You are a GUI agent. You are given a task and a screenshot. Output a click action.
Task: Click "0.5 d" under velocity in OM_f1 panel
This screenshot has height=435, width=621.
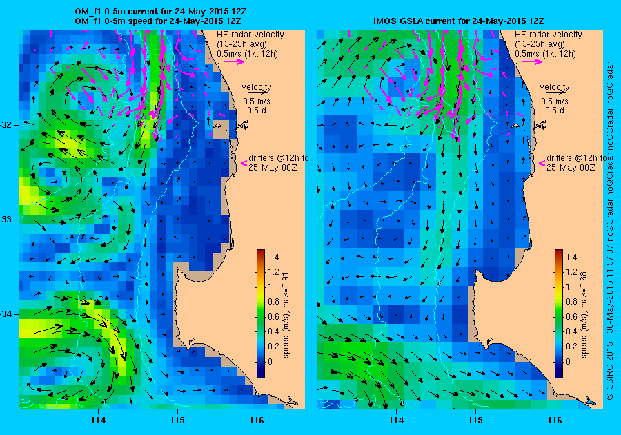coord(257,110)
